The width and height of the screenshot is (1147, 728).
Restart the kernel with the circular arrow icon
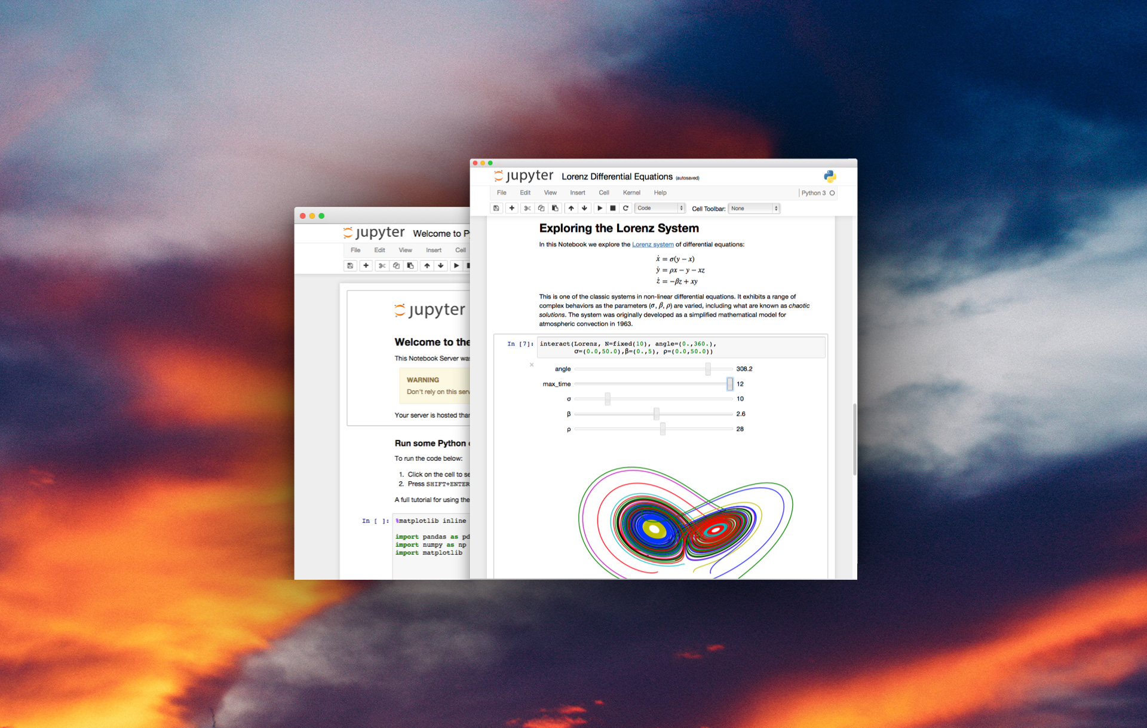626,208
